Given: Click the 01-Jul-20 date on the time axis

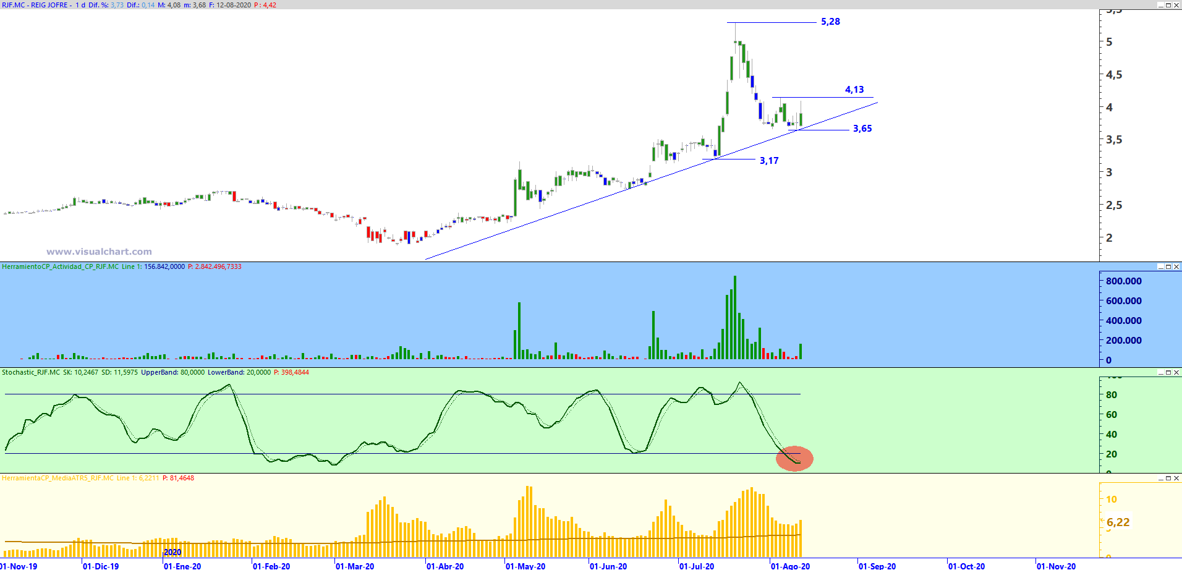Looking at the screenshot, I should [697, 566].
